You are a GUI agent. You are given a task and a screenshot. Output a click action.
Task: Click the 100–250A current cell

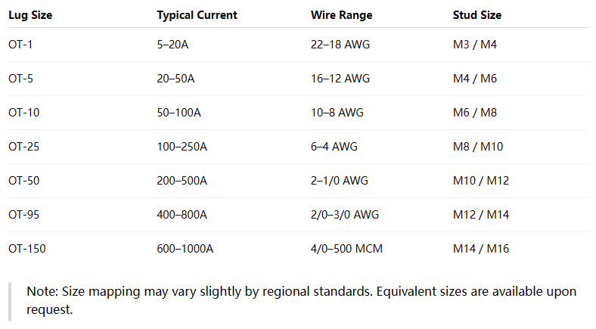182,147
